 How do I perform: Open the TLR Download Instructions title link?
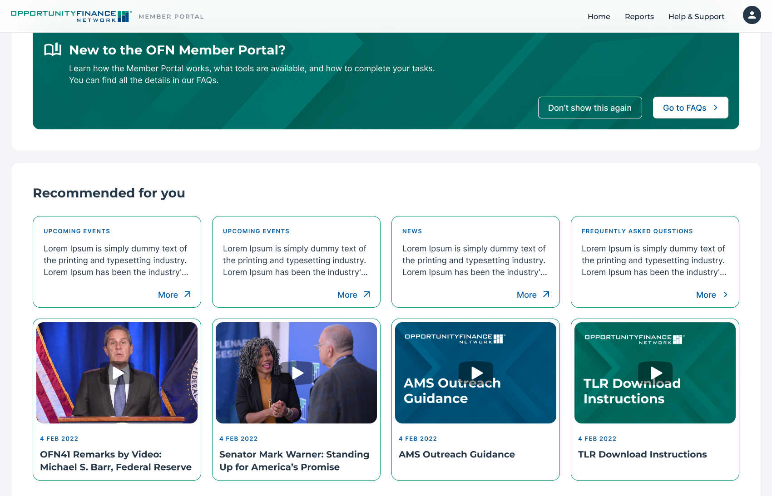click(x=642, y=454)
